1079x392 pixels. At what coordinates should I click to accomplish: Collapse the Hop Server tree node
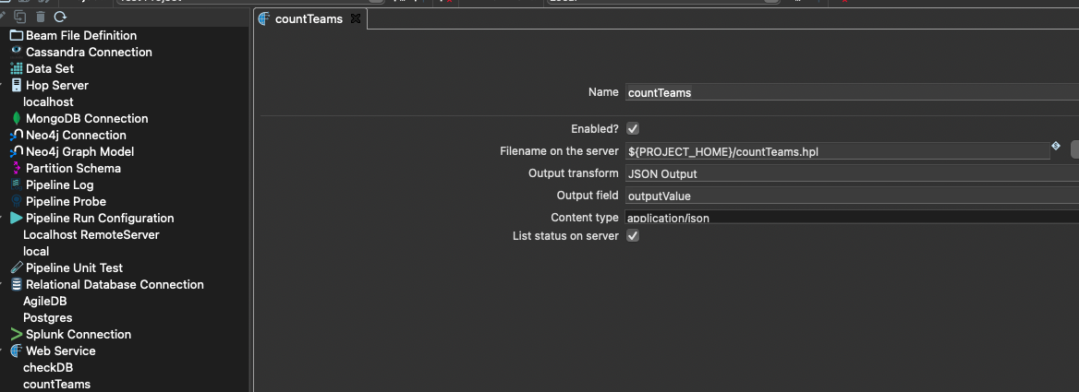pyautogui.click(x=4, y=85)
